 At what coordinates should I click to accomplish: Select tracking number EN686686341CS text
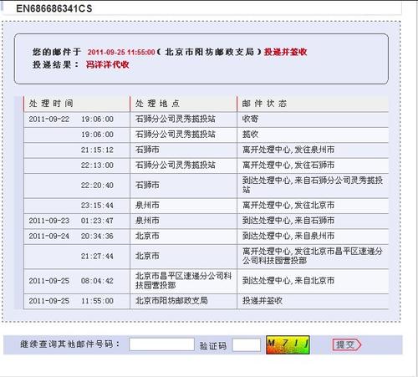pyautogui.click(x=54, y=8)
